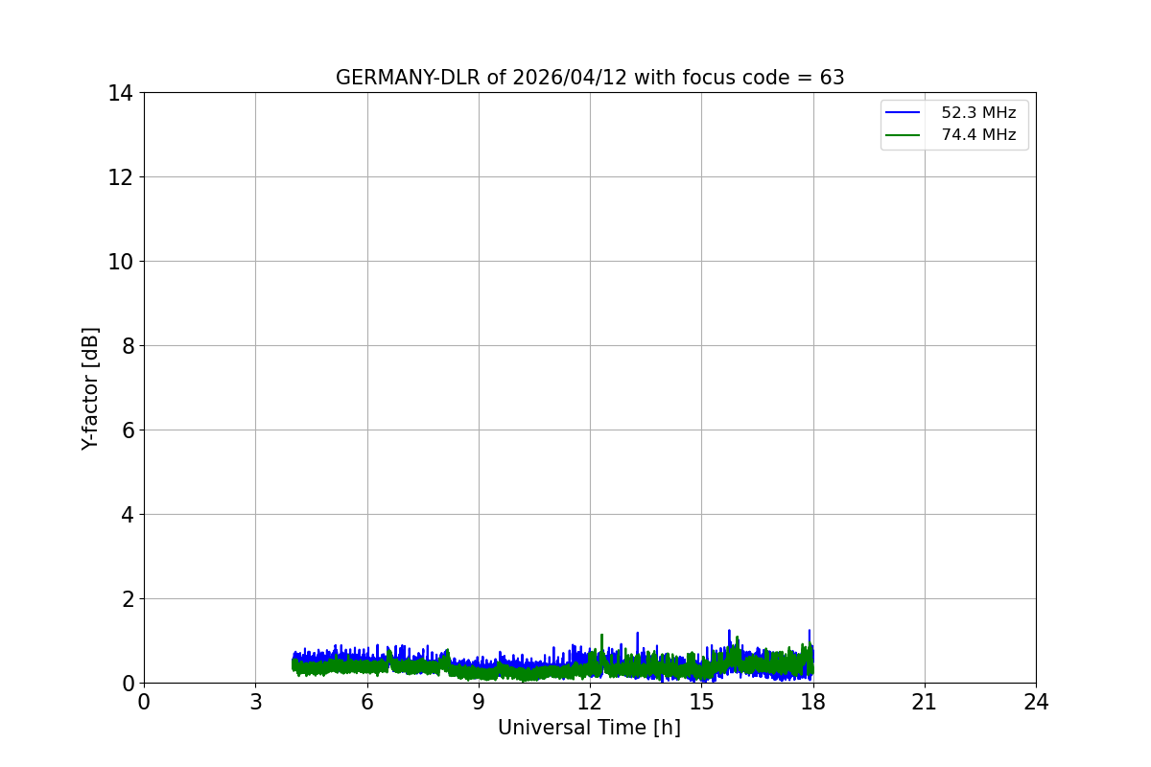This screenshot has width=1151, height=767.
Task: Click x-axis tick label 9
Action: click(x=479, y=702)
